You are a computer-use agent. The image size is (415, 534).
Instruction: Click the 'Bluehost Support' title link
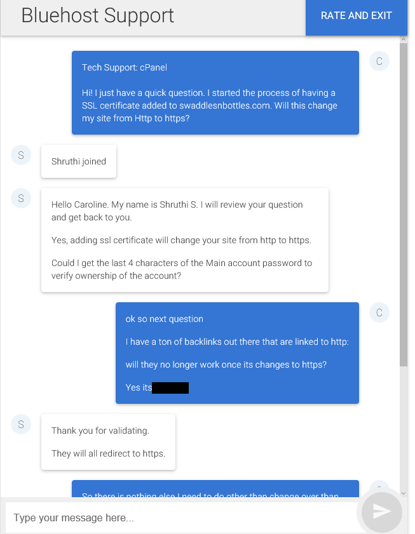(x=97, y=15)
